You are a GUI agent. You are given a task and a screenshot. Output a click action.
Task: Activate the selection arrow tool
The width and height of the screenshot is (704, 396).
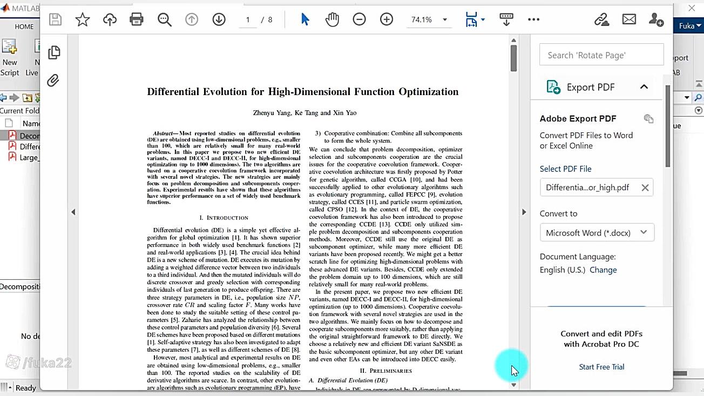(305, 20)
